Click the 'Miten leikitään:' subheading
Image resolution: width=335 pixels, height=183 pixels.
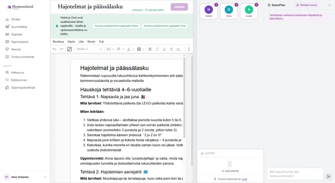point(92,112)
